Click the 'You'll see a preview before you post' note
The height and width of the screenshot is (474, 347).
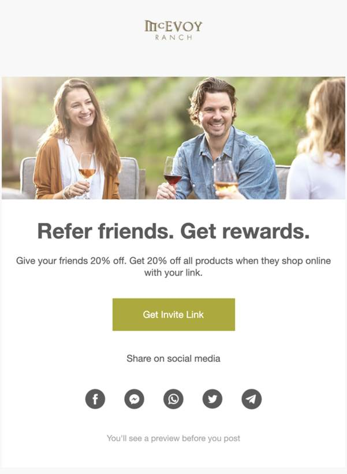173,438
